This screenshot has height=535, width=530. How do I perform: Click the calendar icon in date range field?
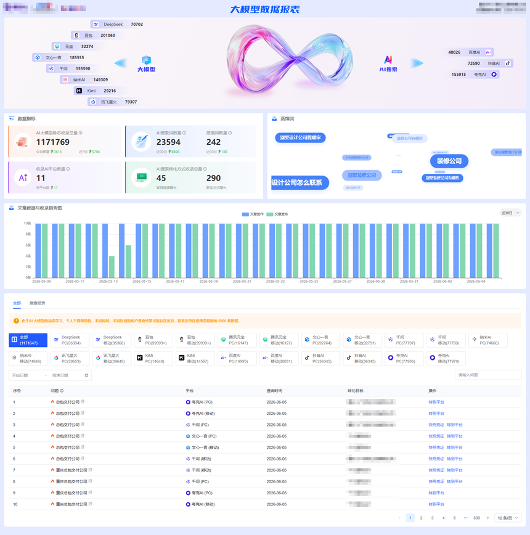pos(86,375)
